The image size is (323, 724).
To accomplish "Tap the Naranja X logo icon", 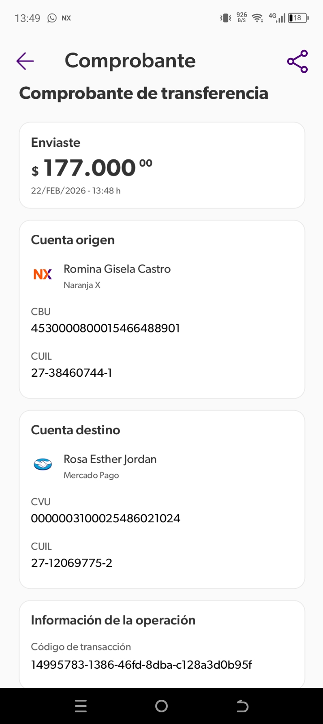I will [43, 274].
